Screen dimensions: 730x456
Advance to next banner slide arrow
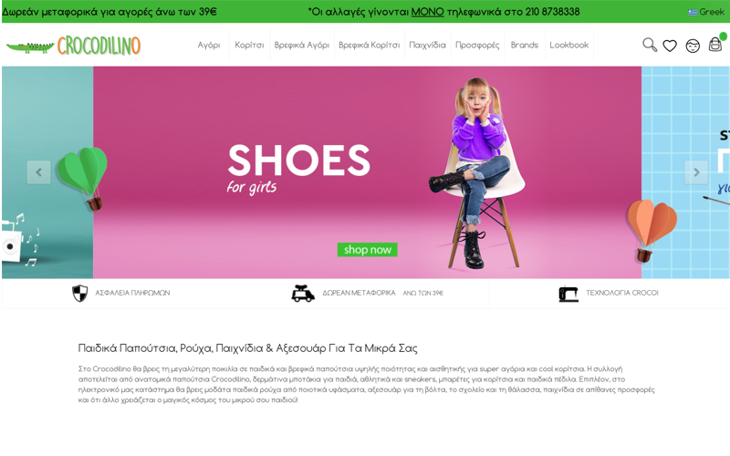coord(696,172)
